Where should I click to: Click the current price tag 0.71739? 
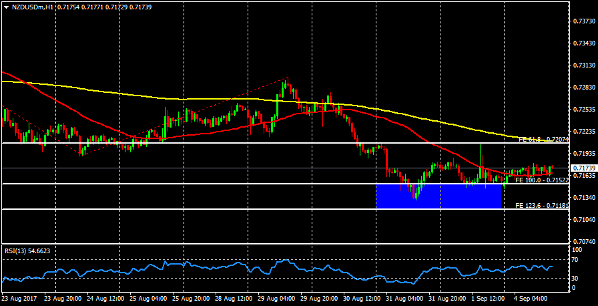[583, 168]
